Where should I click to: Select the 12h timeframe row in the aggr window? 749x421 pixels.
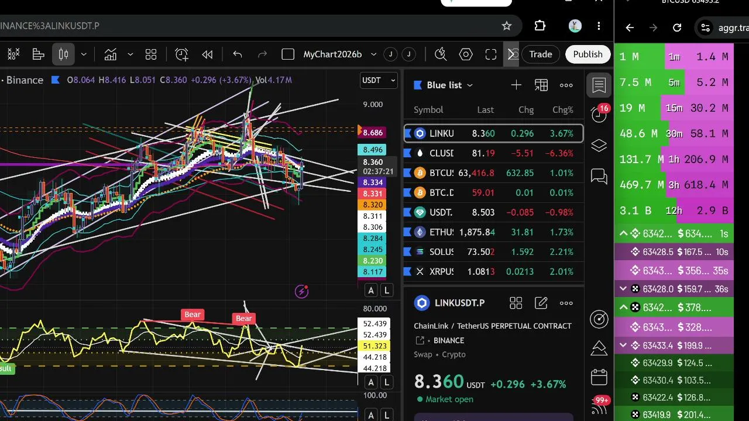[x=674, y=210]
